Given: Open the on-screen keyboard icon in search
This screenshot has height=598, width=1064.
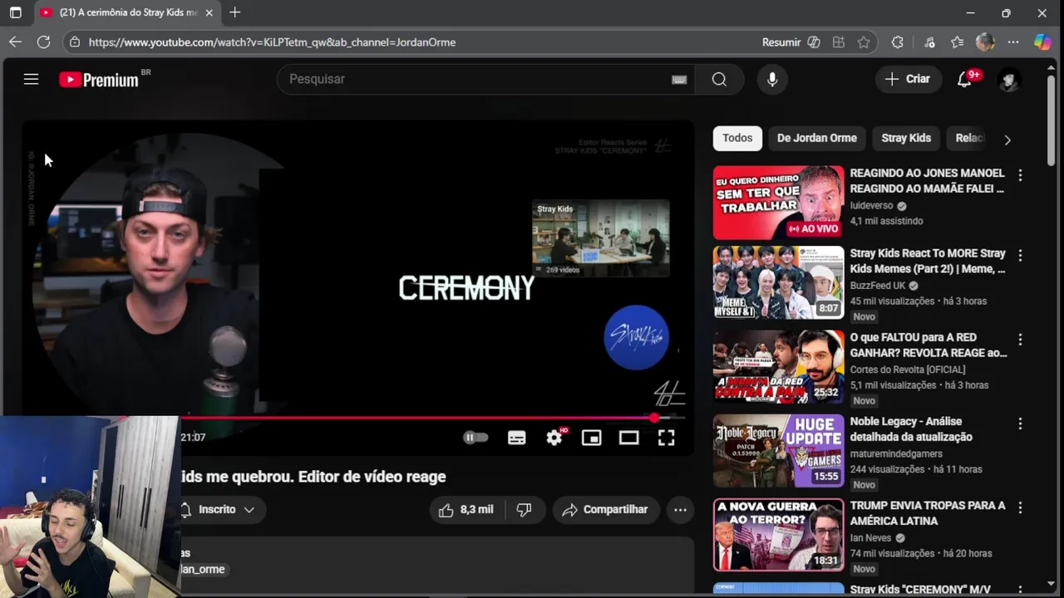Looking at the screenshot, I should coord(679,80).
